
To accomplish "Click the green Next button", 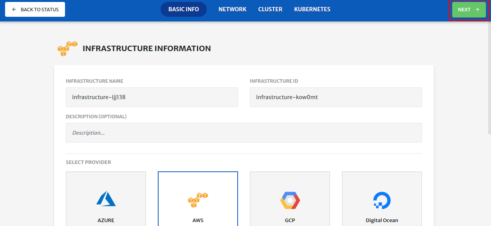I will click(x=469, y=9).
